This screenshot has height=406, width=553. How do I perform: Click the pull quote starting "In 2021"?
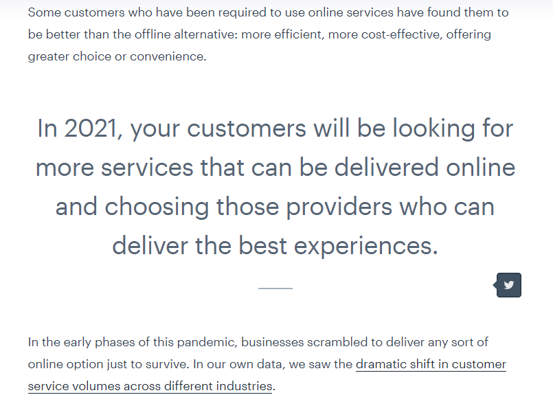click(275, 187)
